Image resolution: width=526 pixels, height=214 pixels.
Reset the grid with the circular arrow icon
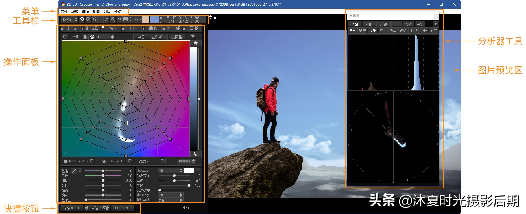tap(65, 37)
